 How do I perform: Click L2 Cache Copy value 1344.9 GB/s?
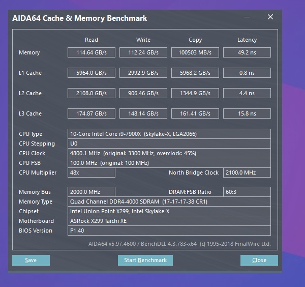click(x=195, y=93)
